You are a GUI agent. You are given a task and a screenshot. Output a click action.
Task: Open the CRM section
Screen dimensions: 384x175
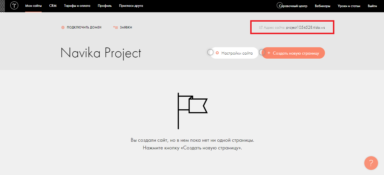[53, 6]
